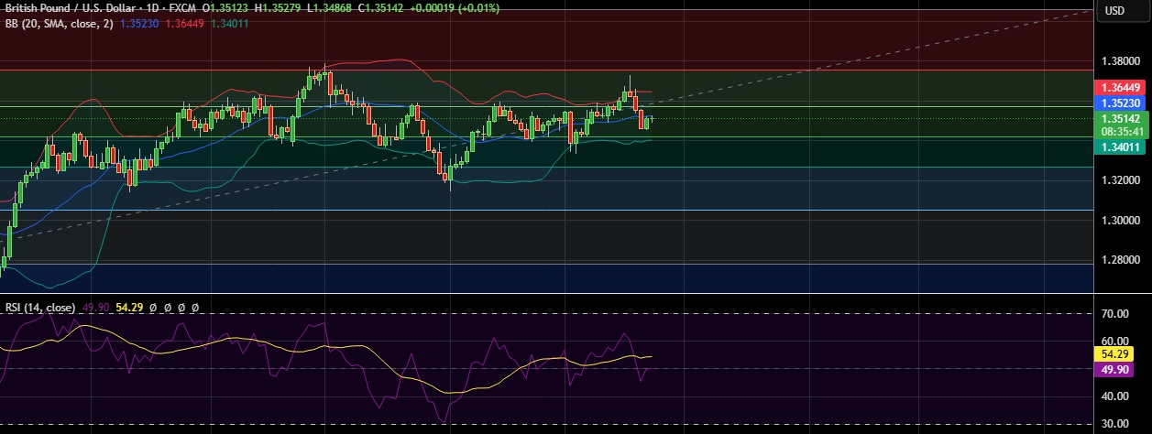
Task: Click the teal 1.34011 lower band price label
Action: coord(1122,146)
